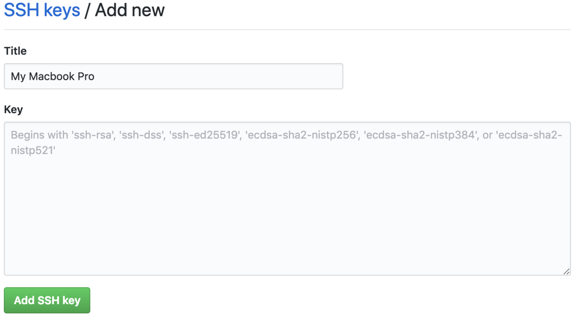Viewport: 574px width, 318px height.
Task: Open the SSH keys breadcrumb link
Action: (42, 10)
